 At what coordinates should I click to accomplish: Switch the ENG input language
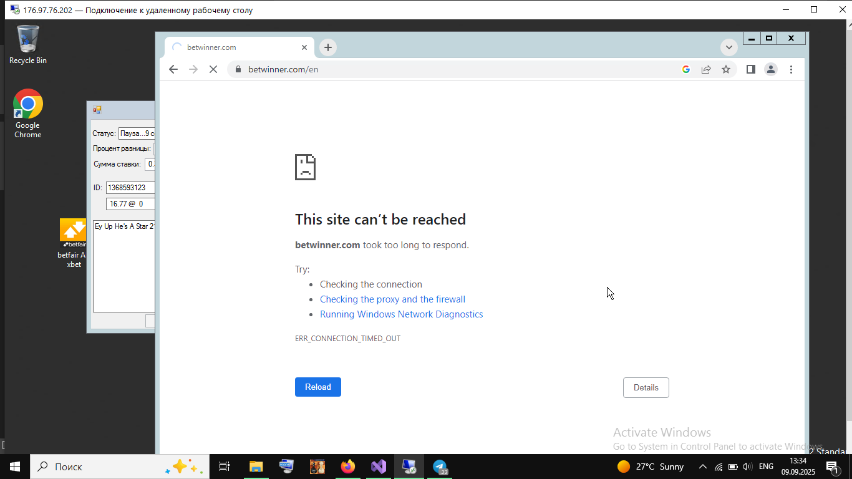(766, 467)
